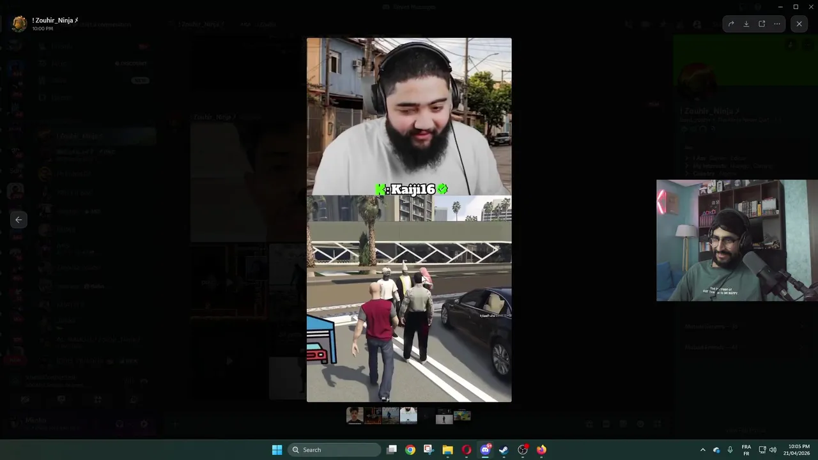Open Task View on the taskbar

tap(392, 450)
